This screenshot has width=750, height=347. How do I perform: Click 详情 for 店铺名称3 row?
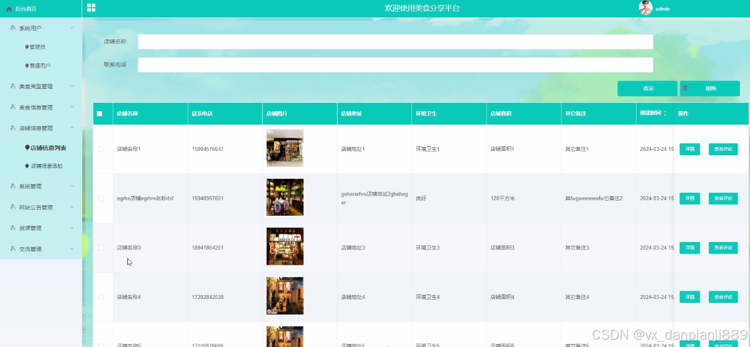[x=690, y=248]
